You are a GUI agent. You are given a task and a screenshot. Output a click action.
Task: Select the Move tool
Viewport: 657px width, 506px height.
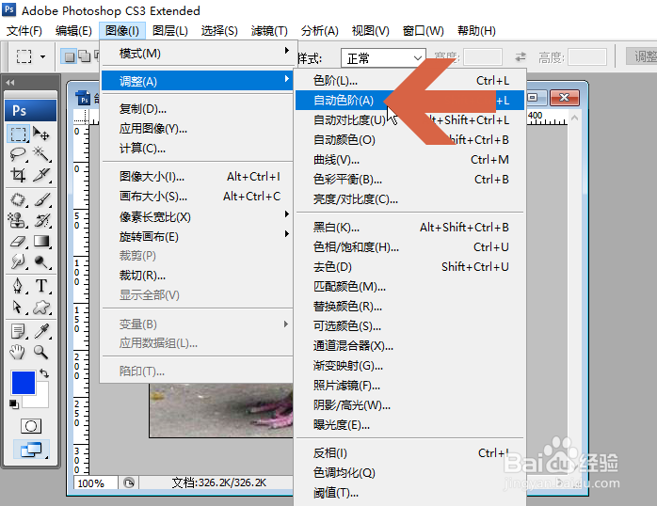(x=41, y=134)
